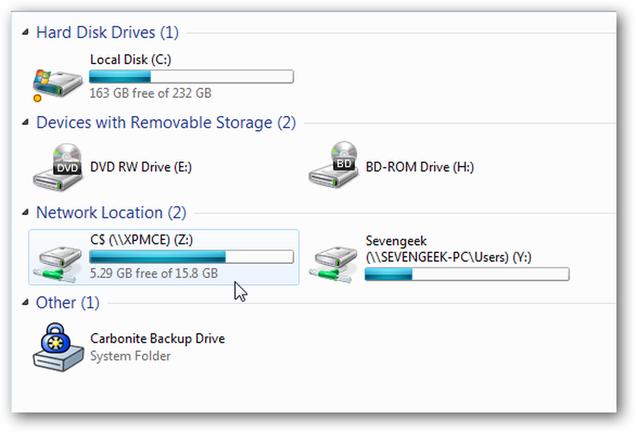This screenshot has height=432, width=636.
Task: Click the Z: drive capacity bar
Action: tap(191, 256)
